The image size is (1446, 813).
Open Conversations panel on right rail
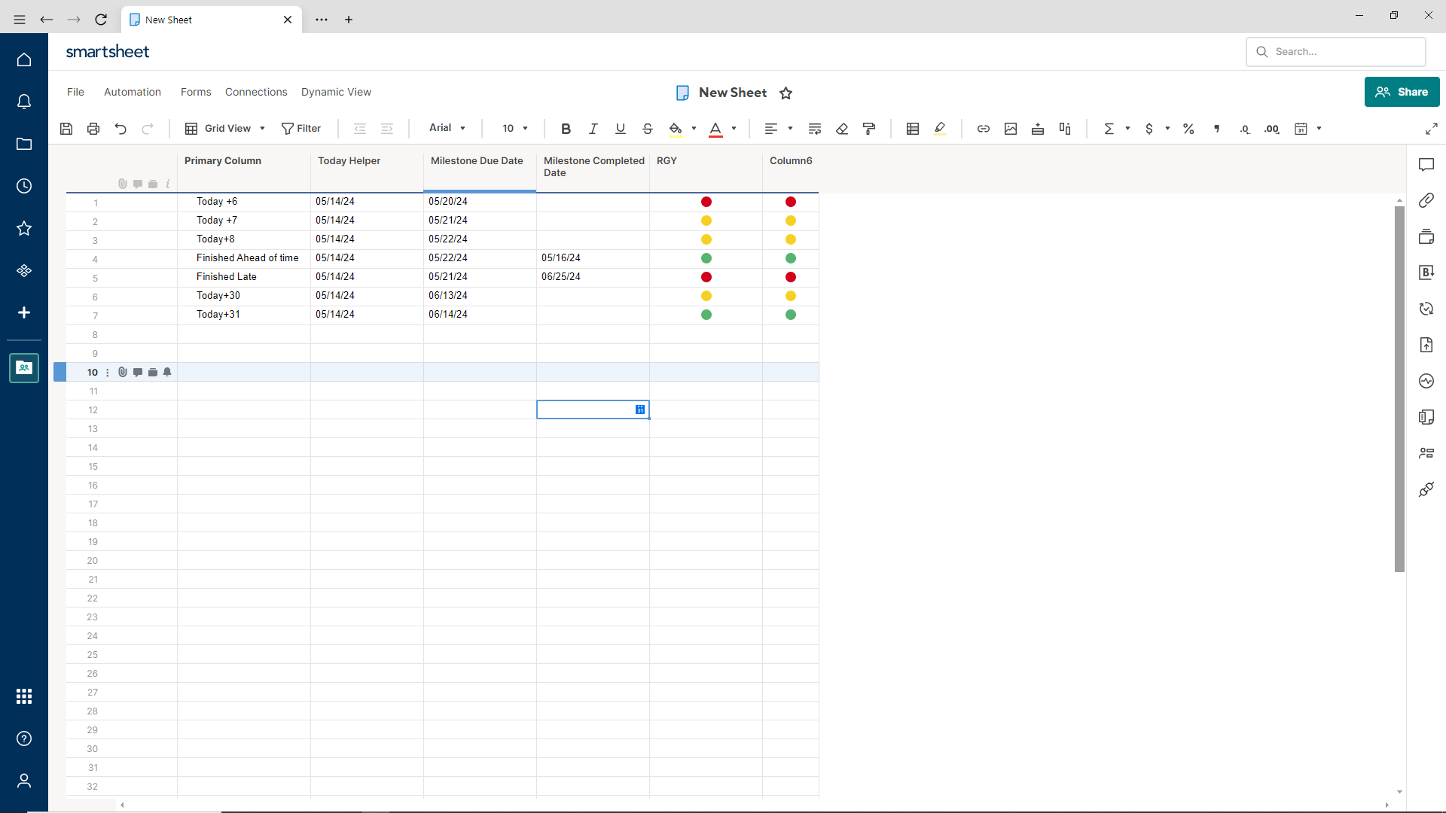pyautogui.click(x=1426, y=165)
